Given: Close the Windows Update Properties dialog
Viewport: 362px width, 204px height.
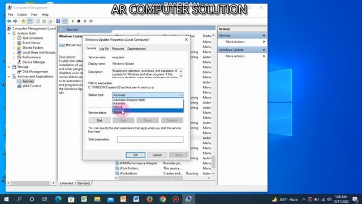Looking at the screenshot, I should pyautogui.click(x=186, y=40).
